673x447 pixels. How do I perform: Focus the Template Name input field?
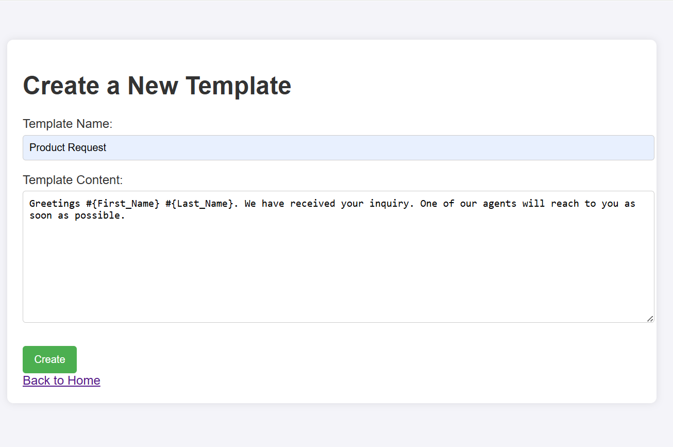tap(338, 147)
